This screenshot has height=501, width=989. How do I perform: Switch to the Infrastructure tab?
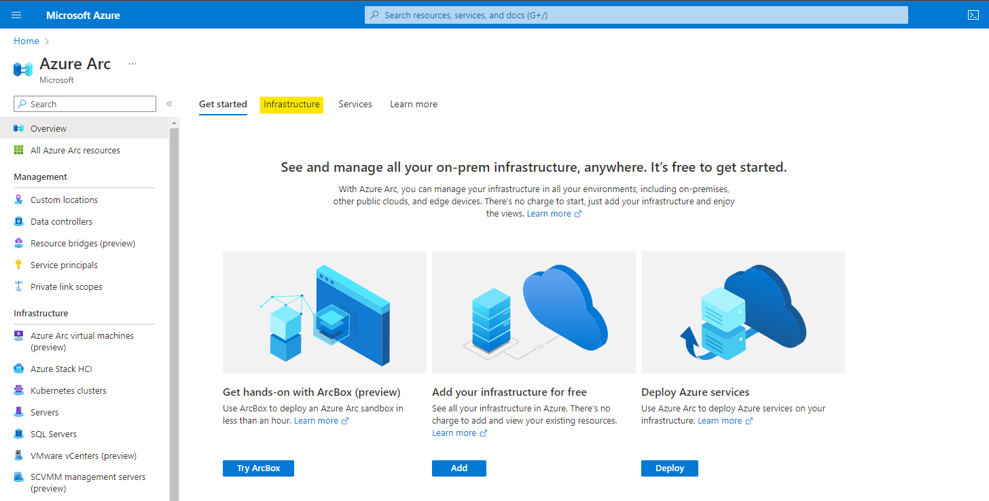291,105
